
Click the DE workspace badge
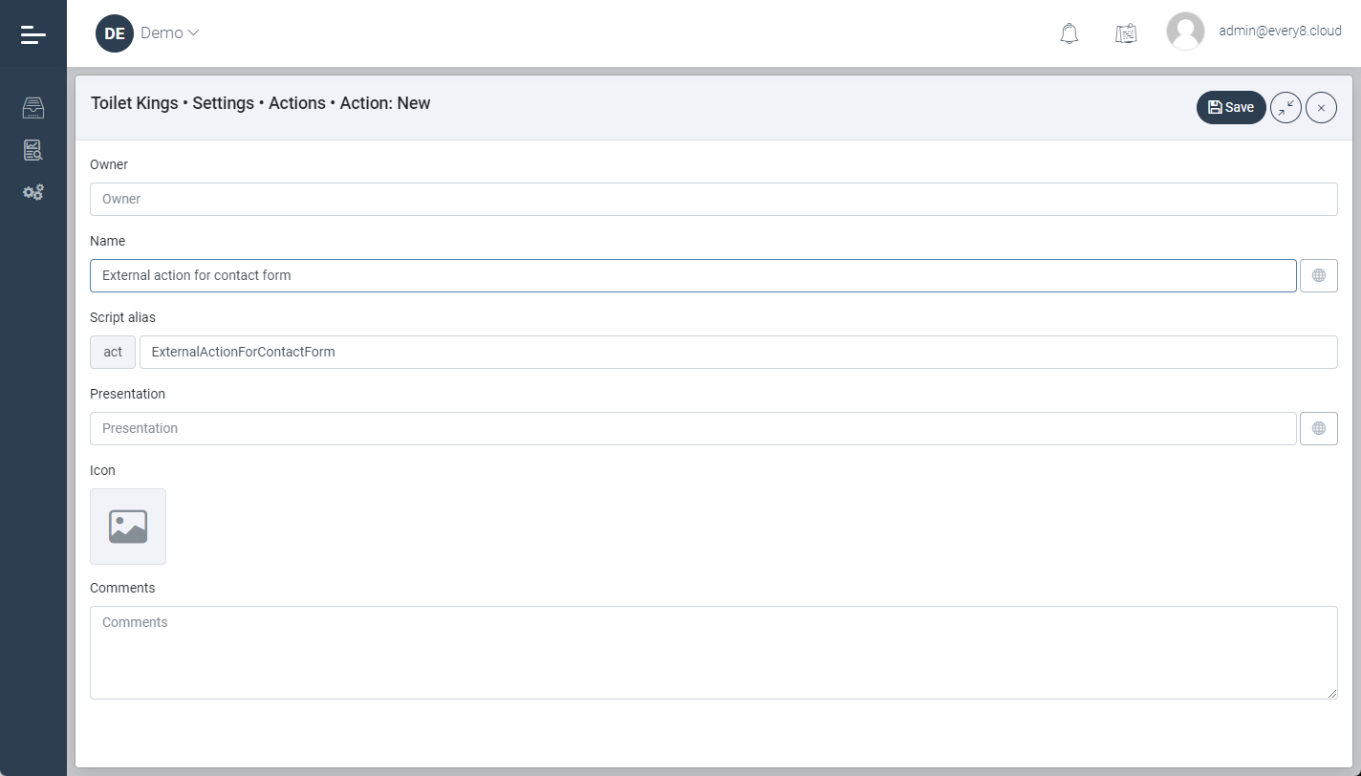115,33
